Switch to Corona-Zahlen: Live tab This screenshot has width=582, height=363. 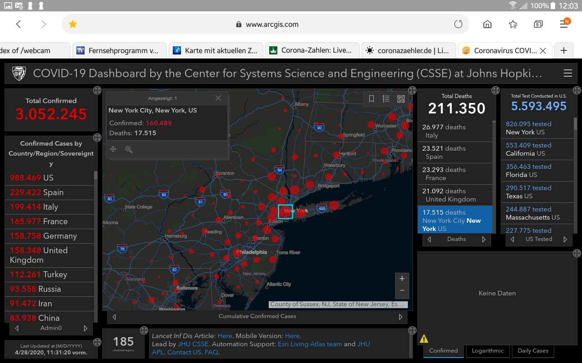pos(312,51)
